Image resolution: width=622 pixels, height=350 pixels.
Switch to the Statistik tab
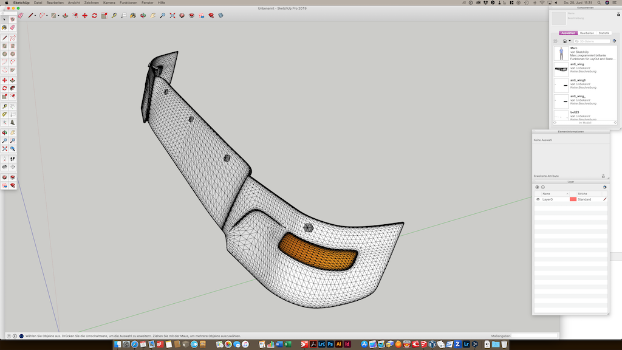pyautogui.click(x=604, y=33)
